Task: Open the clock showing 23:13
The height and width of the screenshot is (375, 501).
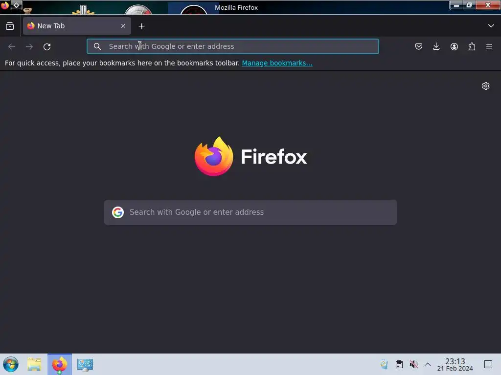Action: pyautogui.click(x=455, y=364)
